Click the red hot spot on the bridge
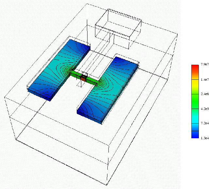The width and height of the screenshot is (209, 189). point(83,79)
